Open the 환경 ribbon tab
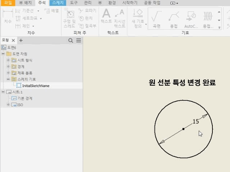The width and height of the screenshot is (230, 172). pos(112,3)
